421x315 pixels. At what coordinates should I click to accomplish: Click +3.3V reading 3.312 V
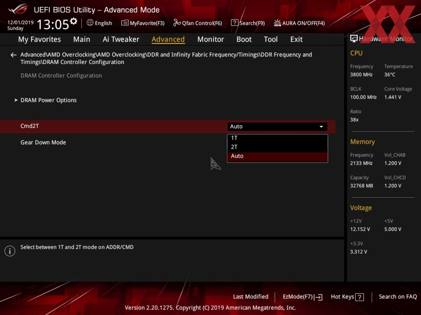(x=358, y=252)
